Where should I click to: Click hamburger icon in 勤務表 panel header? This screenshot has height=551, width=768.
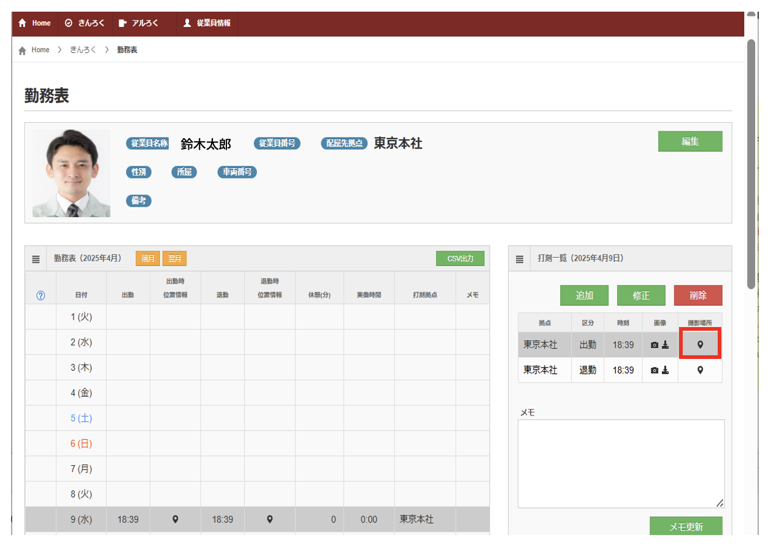pos(36,259)
